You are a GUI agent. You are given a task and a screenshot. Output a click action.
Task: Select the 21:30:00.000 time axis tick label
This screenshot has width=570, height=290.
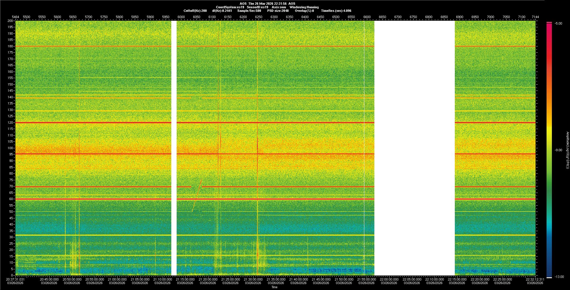253,279
